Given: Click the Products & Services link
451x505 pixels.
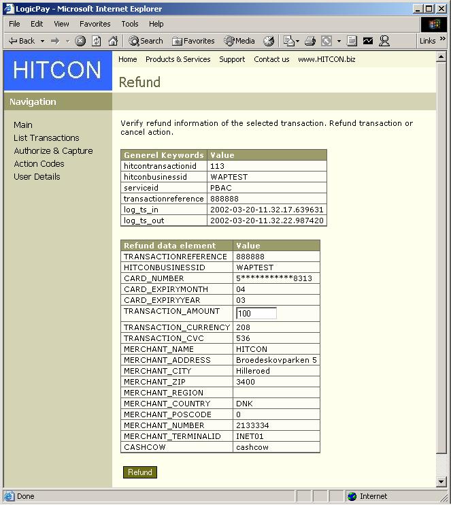Looking at the screenshot, I should [x=178, y=59].
